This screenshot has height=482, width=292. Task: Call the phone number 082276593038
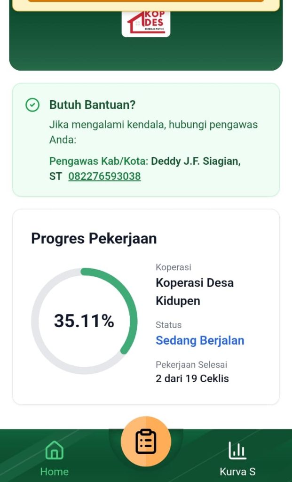[x=104, y=177]
